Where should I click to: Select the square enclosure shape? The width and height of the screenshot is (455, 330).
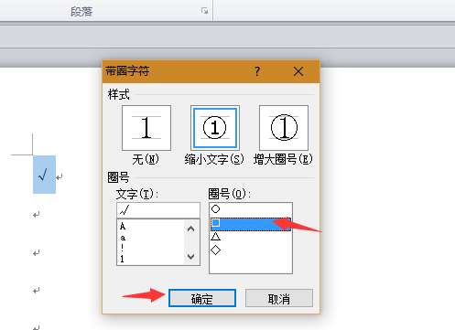[x=251, y=224]
